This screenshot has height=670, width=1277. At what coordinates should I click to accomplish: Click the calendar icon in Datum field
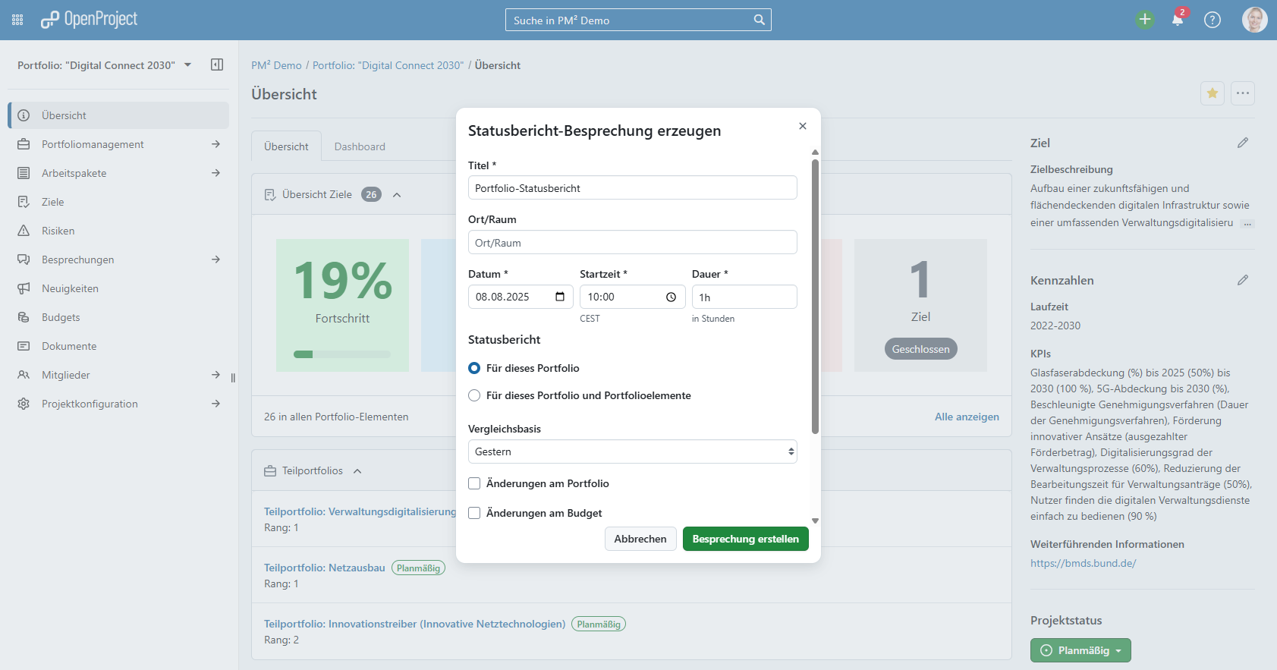pyautogui.click(x=560, y=297)
